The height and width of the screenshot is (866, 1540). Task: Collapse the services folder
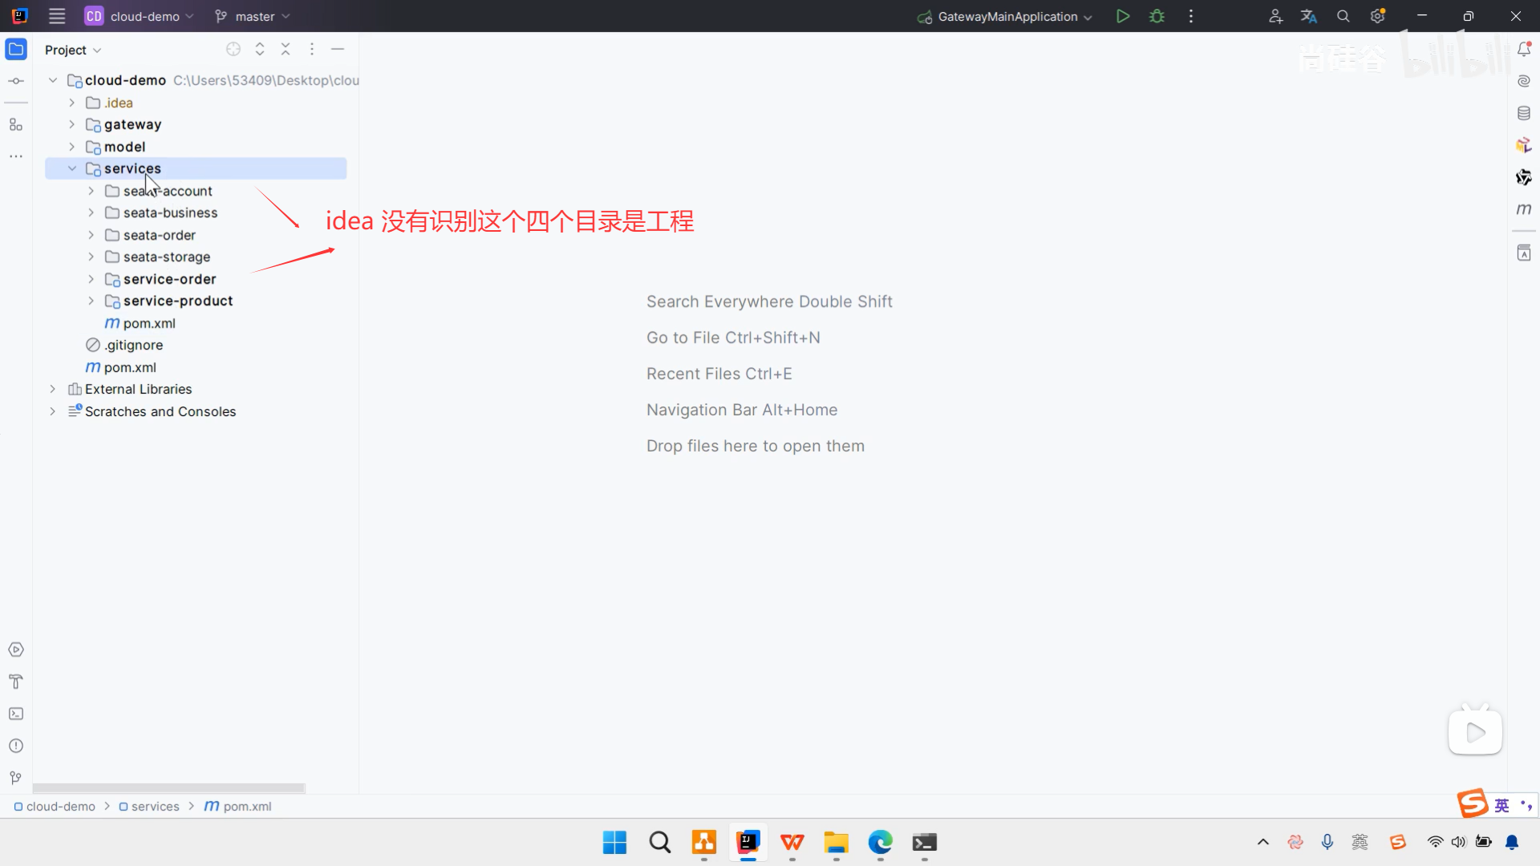pyautogui.click(x=72, y=168)
